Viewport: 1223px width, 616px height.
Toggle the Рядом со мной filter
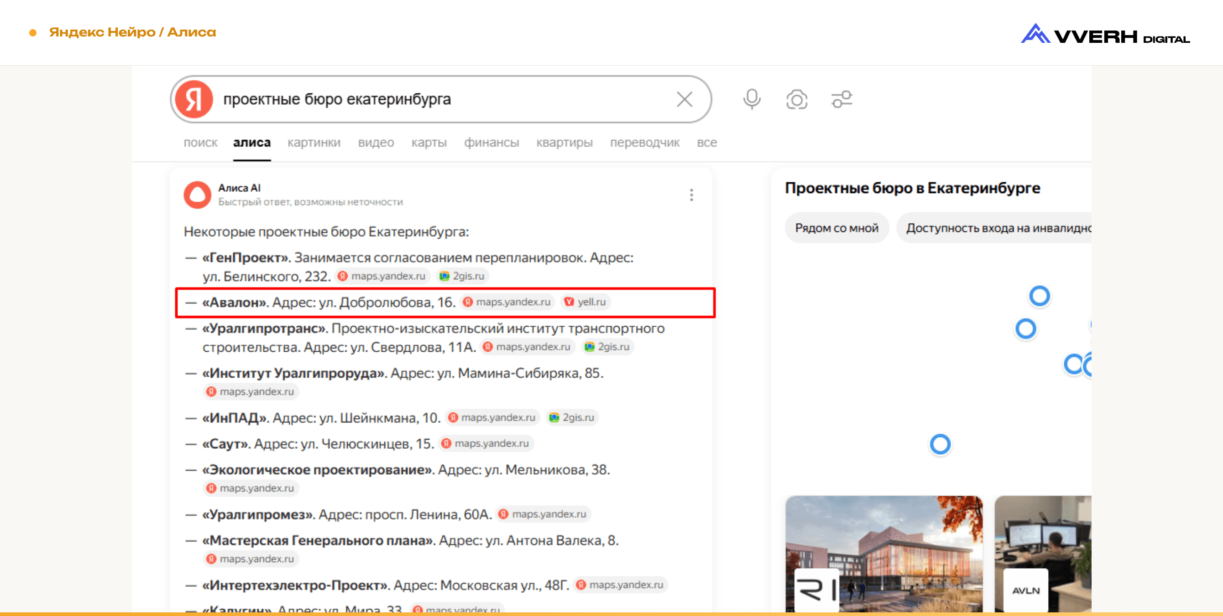pyautogui.click(x=836, y=228)
